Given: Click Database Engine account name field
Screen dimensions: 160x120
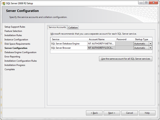Looking at the screenshot, I should pyautogui.click(x=101, y=43).
